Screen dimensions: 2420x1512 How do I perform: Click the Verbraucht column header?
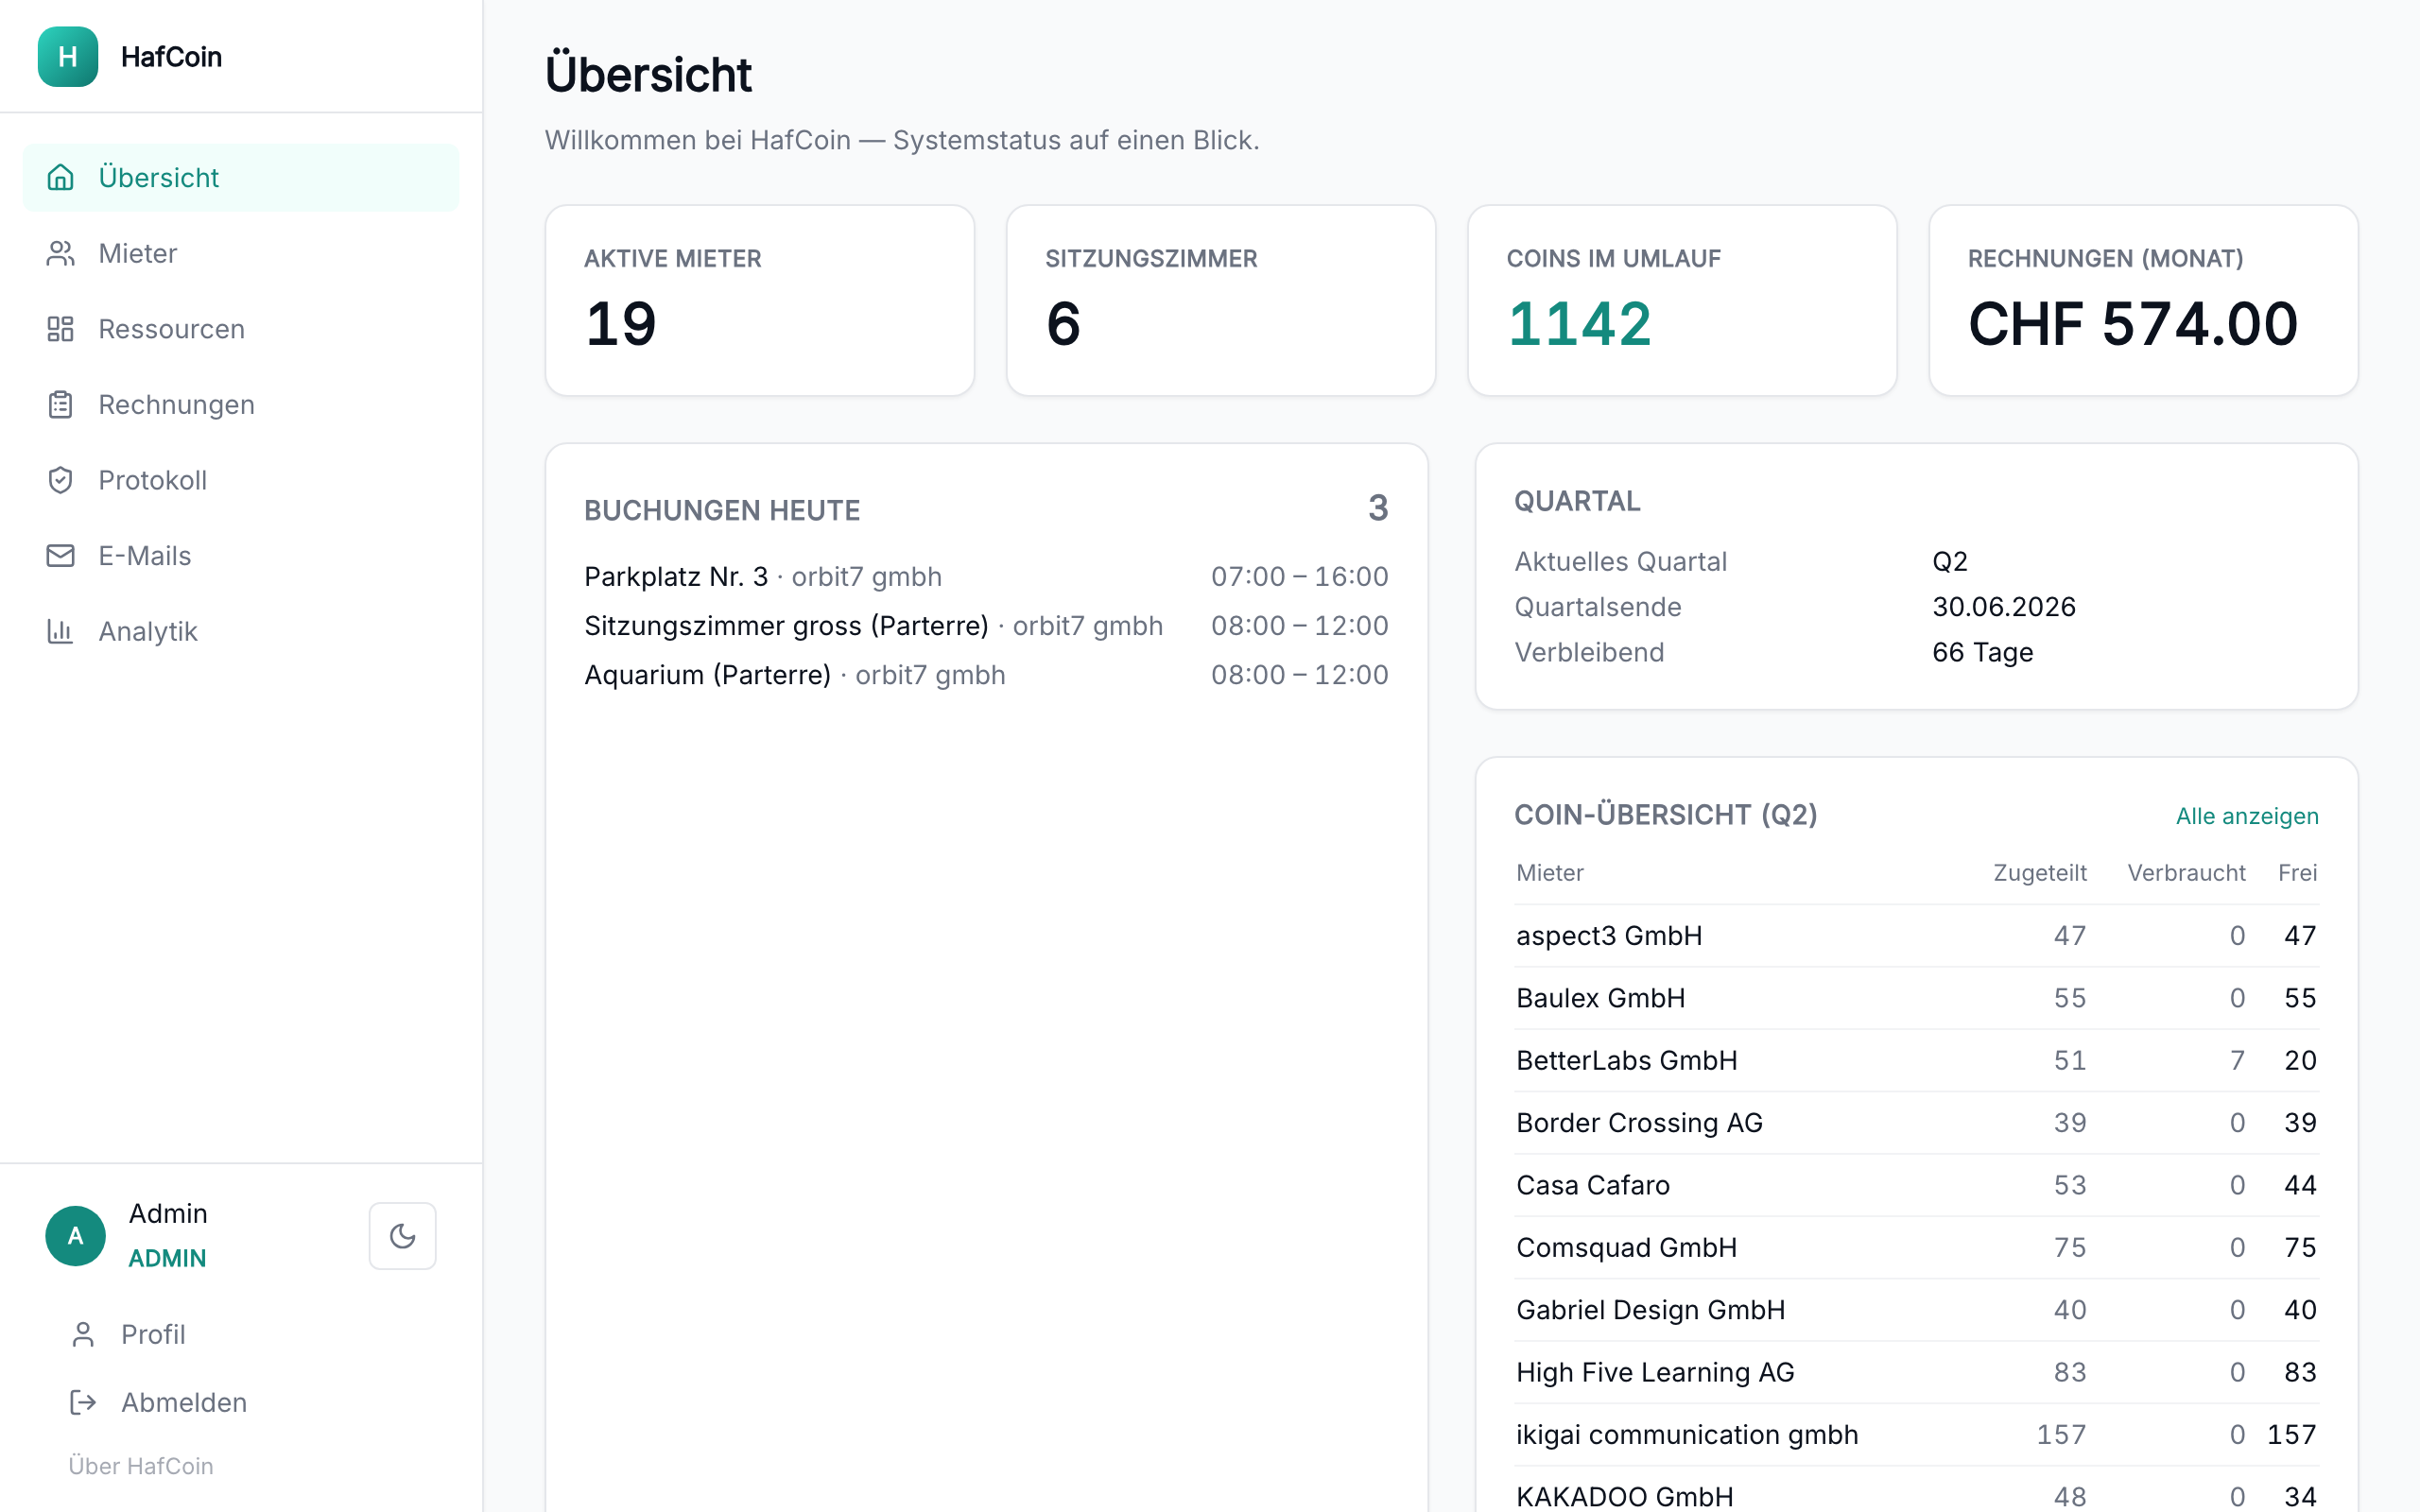coord(2186,873)
